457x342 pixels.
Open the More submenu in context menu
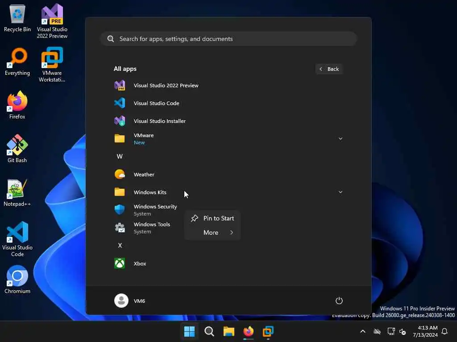tap(212, 232)
